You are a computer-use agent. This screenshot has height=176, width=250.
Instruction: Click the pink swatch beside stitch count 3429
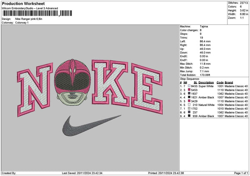189,101
